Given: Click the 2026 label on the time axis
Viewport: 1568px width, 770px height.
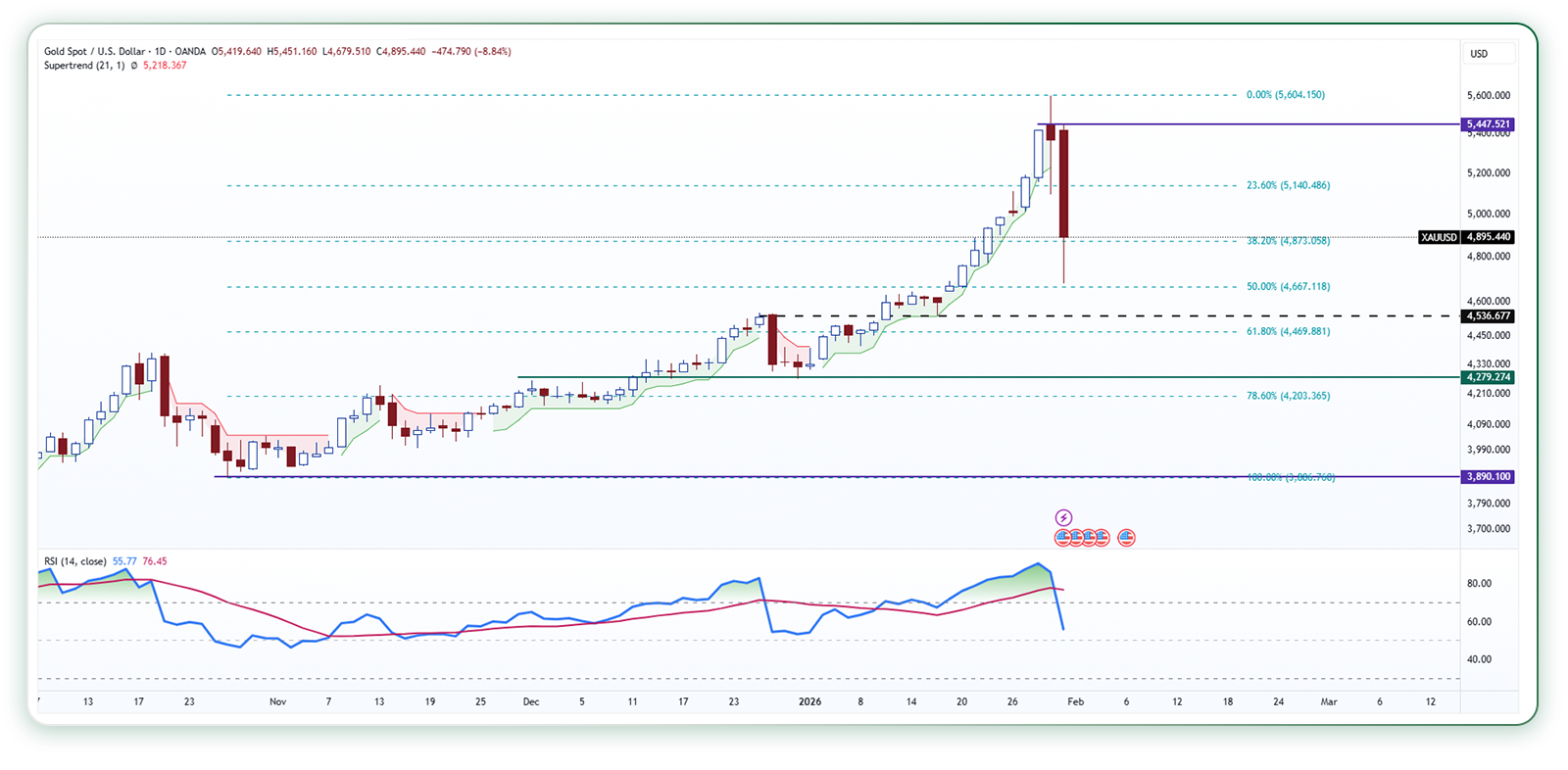Looking at the screenshot, I should (809, 701).
